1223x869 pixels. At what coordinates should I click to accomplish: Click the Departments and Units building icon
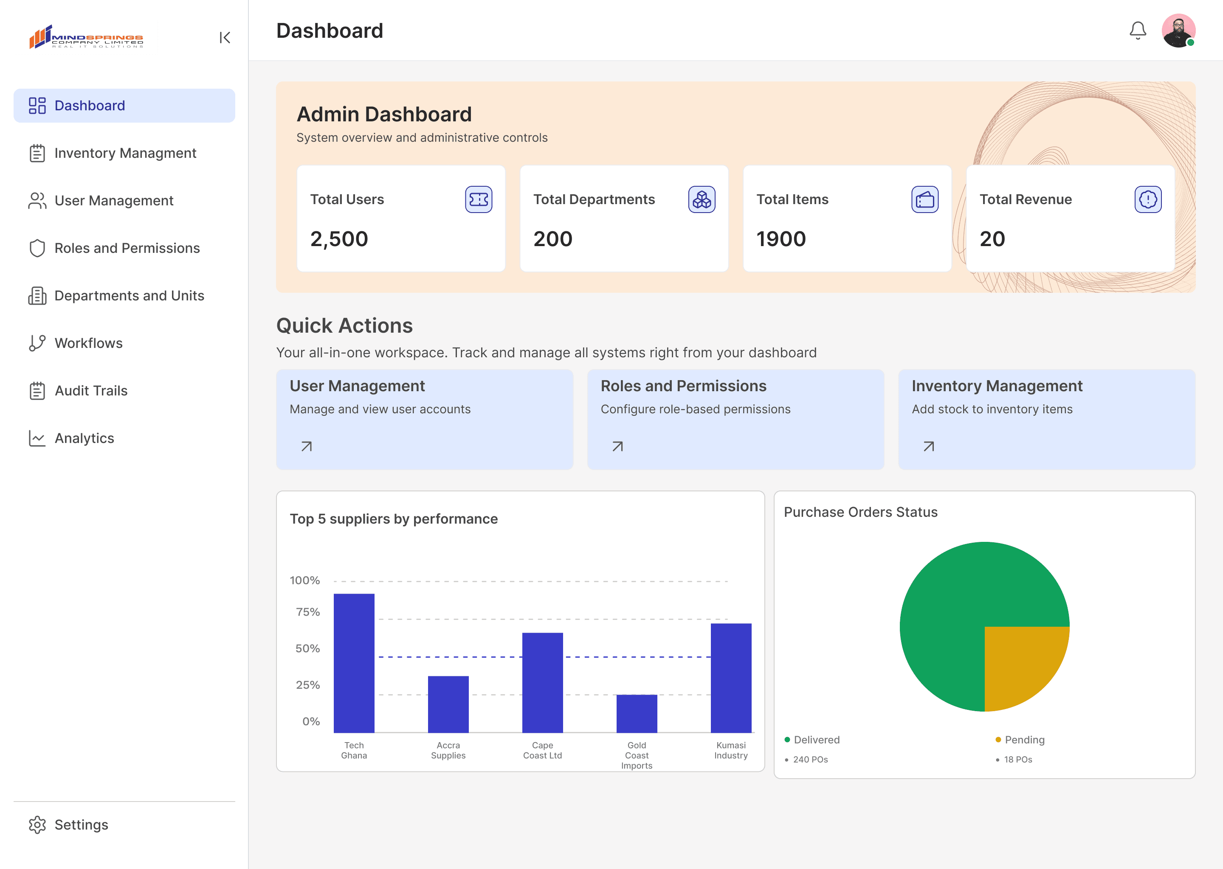click(x=37, y=295)
